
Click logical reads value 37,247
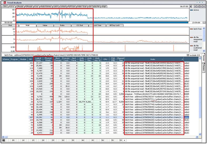(x=39, y=63)
